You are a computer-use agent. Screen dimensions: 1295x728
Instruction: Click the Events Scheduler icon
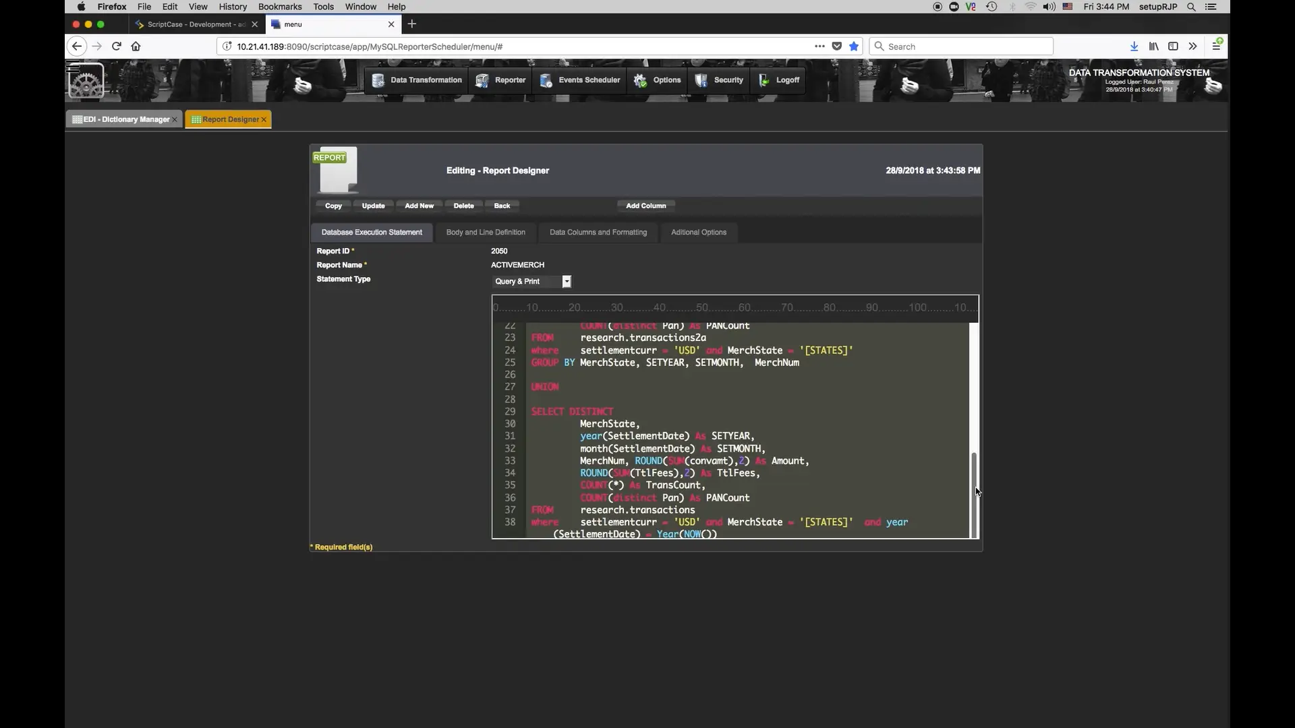[546, 80]
